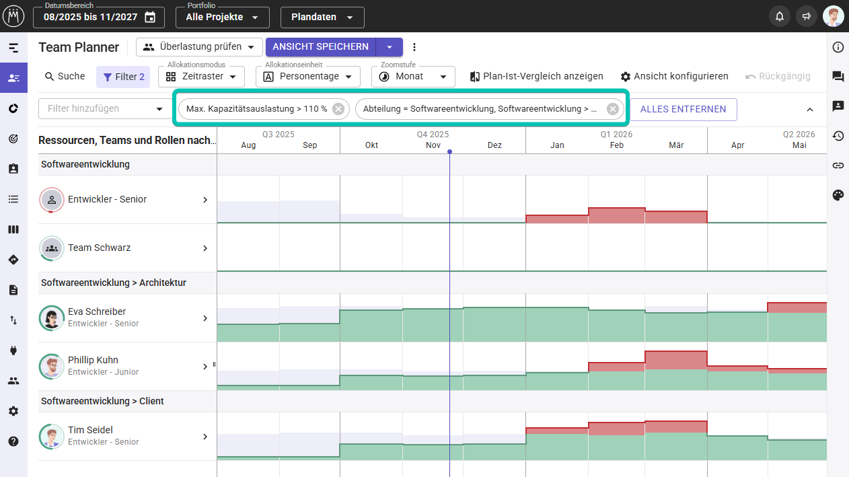Open the announcements megaphone icon
The image size is (849, 477).
click(806, 17)
